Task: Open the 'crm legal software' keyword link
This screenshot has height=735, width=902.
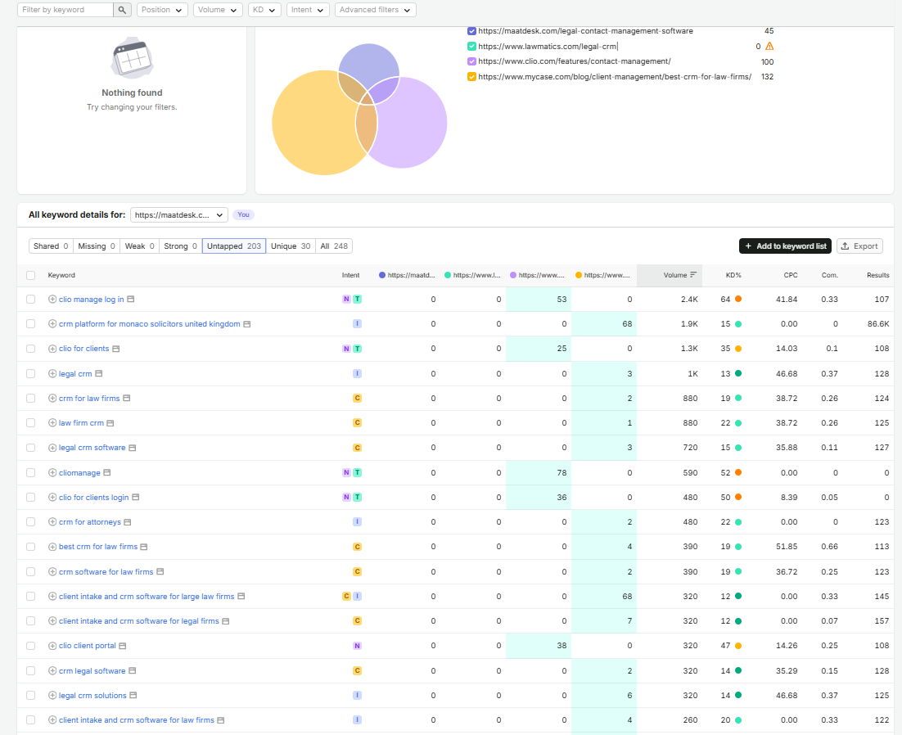Action: point(92,670)
